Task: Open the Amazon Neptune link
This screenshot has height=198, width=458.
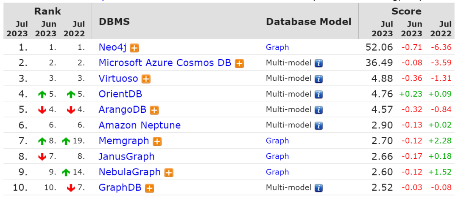Action: [140, 125]
